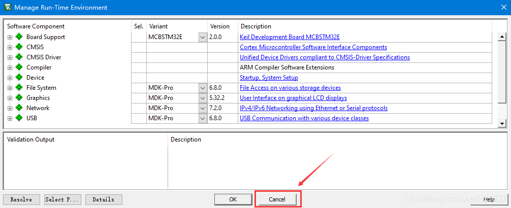Click ARM Compiler Software Extensions text
This screenshot has height=208, width=511.
coord(287,67)
